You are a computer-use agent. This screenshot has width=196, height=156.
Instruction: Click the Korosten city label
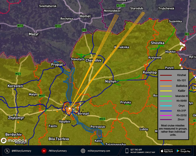15,86
